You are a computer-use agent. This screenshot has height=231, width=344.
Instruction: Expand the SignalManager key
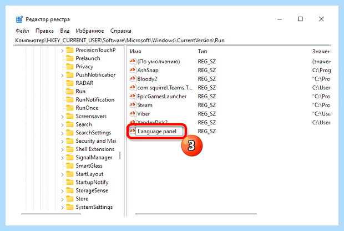pos(62,158)
